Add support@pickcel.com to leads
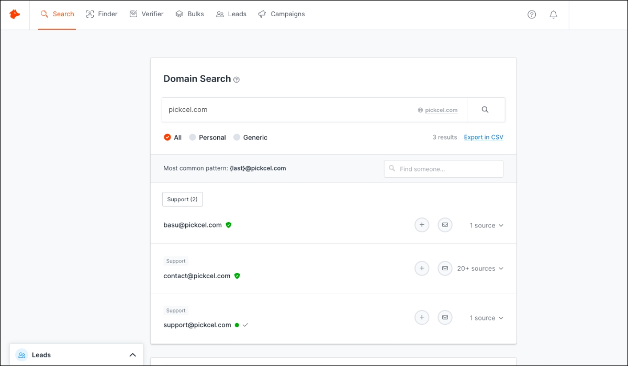 click(422, 317)
